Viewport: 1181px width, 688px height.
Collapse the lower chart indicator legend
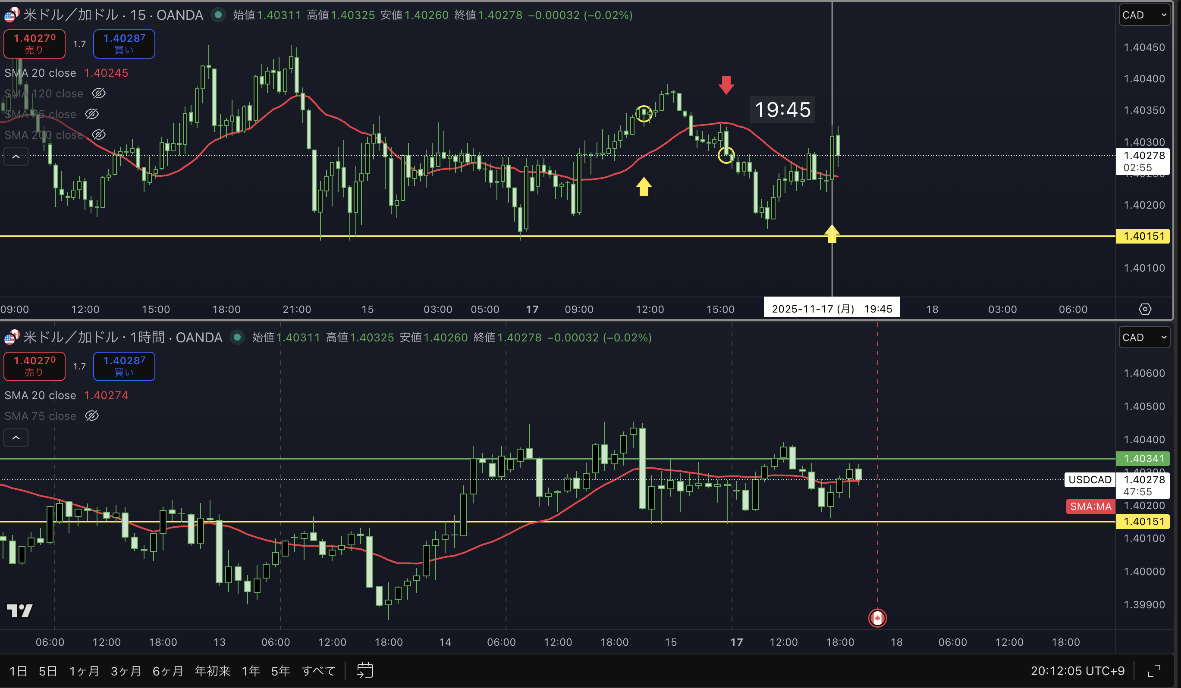(x=16, y=438)
